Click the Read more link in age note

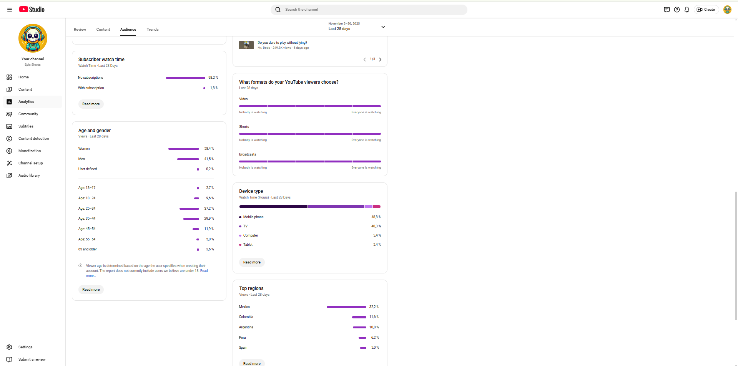click(204, 271)
